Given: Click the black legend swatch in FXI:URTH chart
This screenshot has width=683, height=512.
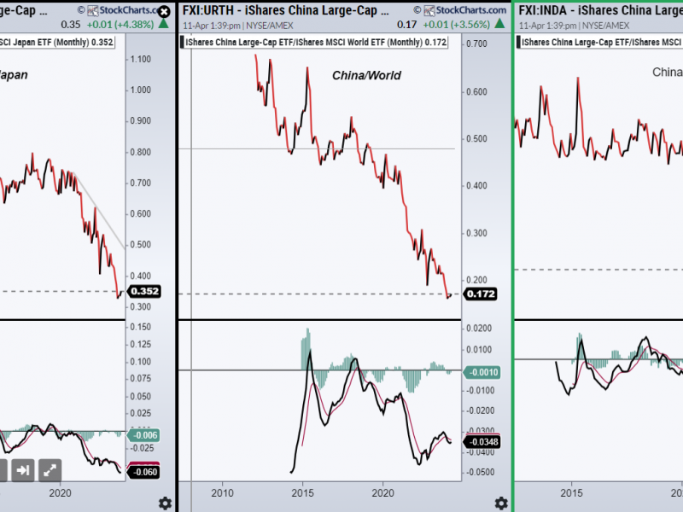Looking at the screenshot, I should [x=182, y=42].
